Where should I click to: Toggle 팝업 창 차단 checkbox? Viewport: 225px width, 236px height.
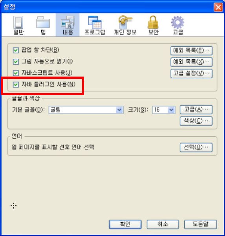[16, 50]
